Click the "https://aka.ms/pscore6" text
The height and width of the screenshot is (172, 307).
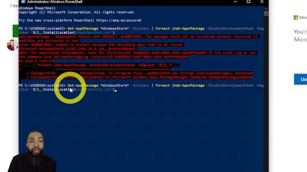[118, 20]
